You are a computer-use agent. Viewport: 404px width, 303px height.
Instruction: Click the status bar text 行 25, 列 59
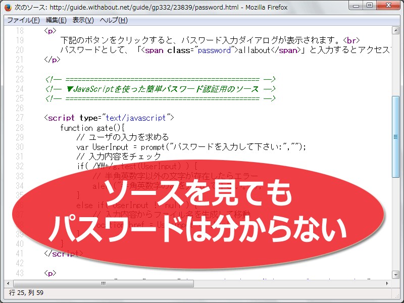[26, 293]
